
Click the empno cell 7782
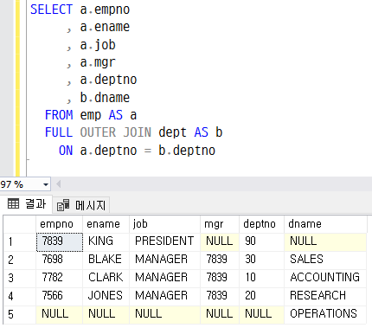pyautogui.click(x=60, y=279)
